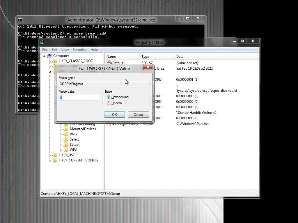Viewport: 298px width, 223px height.
Task: Click data 'C:\Windows\Panther'
Action: 193,124
